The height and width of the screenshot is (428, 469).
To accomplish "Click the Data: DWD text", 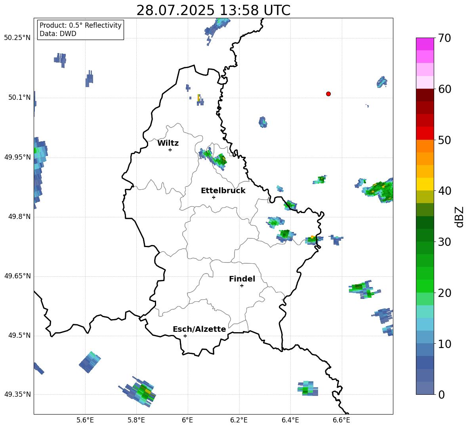I will pyautogui.click(x=58, y=34).
